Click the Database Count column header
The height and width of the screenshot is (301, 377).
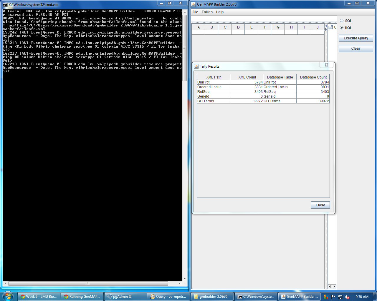(313, 77)
